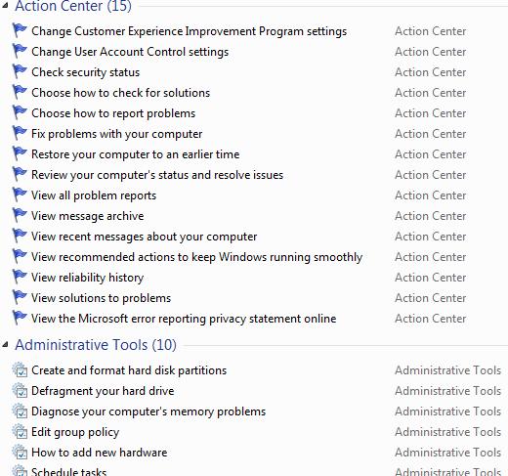Click flag icon next to View message archive
The image size is (508, 476).
point(20,215)
